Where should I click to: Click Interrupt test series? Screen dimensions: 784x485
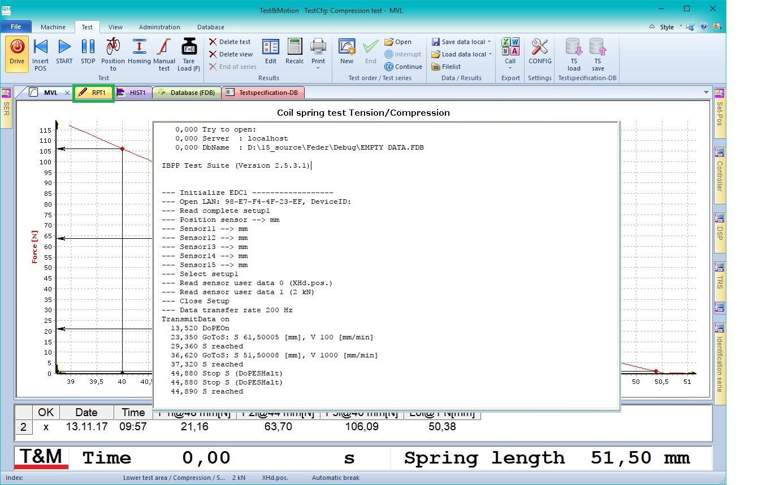[403, 54]
